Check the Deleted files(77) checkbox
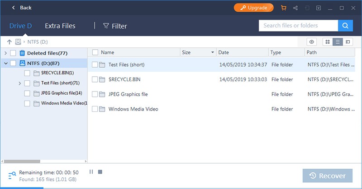The height and width of the screenshot is (189, 362). (x=13, y=53)
